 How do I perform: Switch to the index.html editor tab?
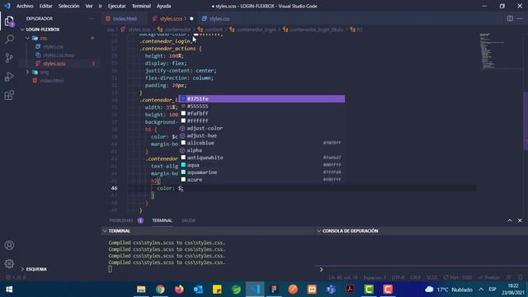tap(124, 18)
